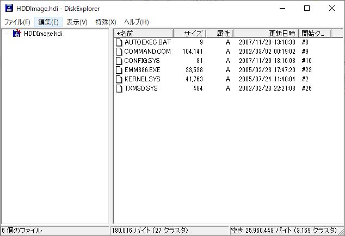Viewport: 345px width, 236px height.
Task: Click the 属性 column header
Action: (219, 33)
